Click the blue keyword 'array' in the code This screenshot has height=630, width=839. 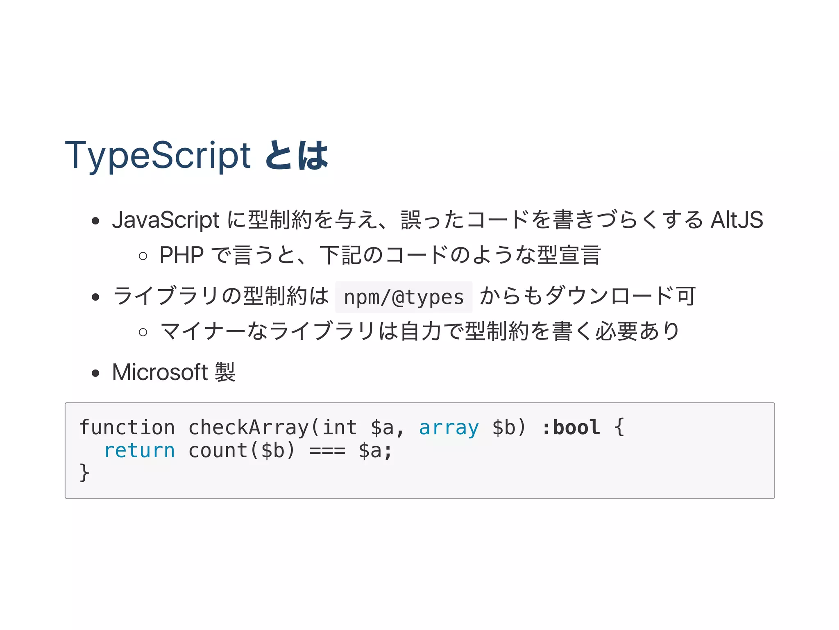pyautogui.click(x=449, y=428)
